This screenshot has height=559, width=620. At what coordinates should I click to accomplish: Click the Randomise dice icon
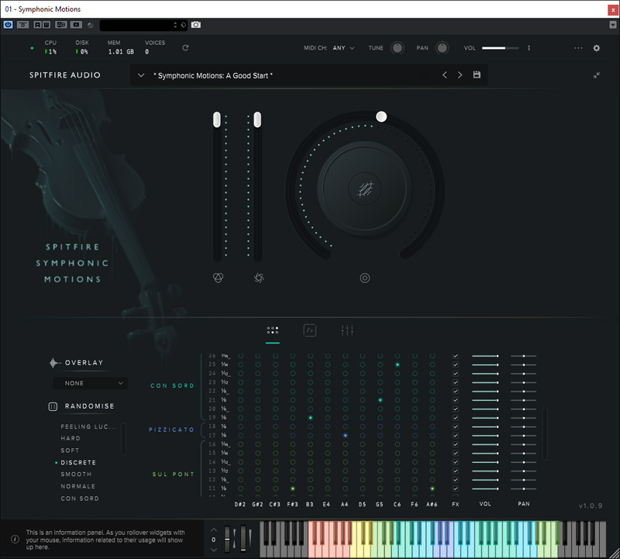click(x=53, y=406)
